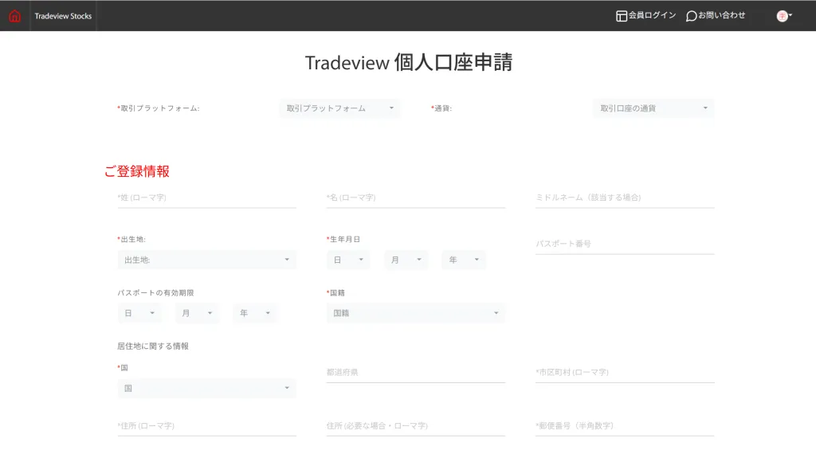Click the contact speech bubble icon

(691, 16)
